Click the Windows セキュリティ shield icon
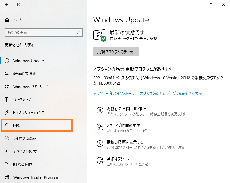Image resolution: width=230 pixels, height=183 pixels. [7, 87]
